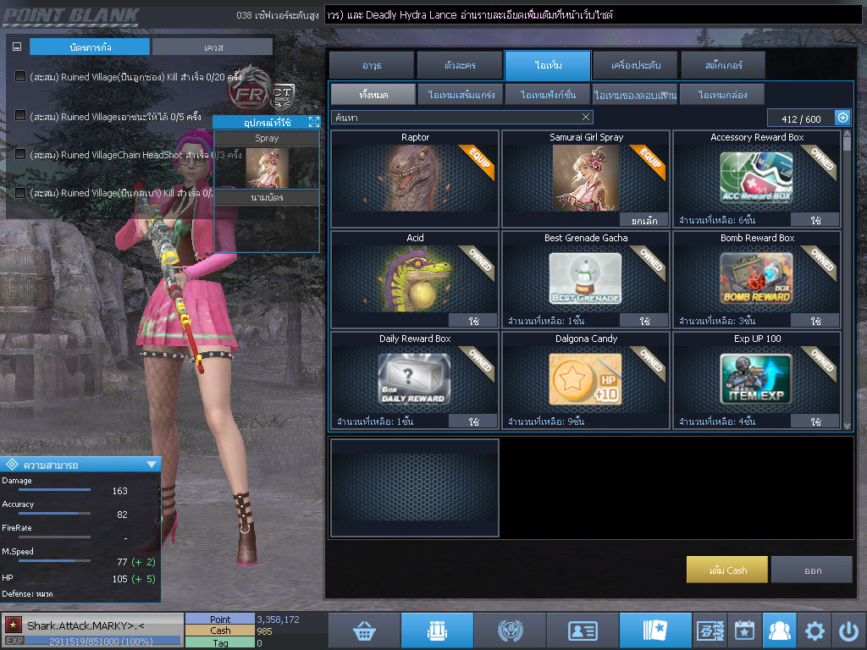
Task: Tick the fourth Ruined Village Kill mission checkbox
Action: pos(20,192)
